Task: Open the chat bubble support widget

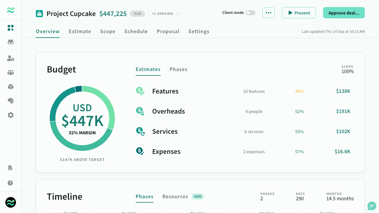Action: (372, 206)
